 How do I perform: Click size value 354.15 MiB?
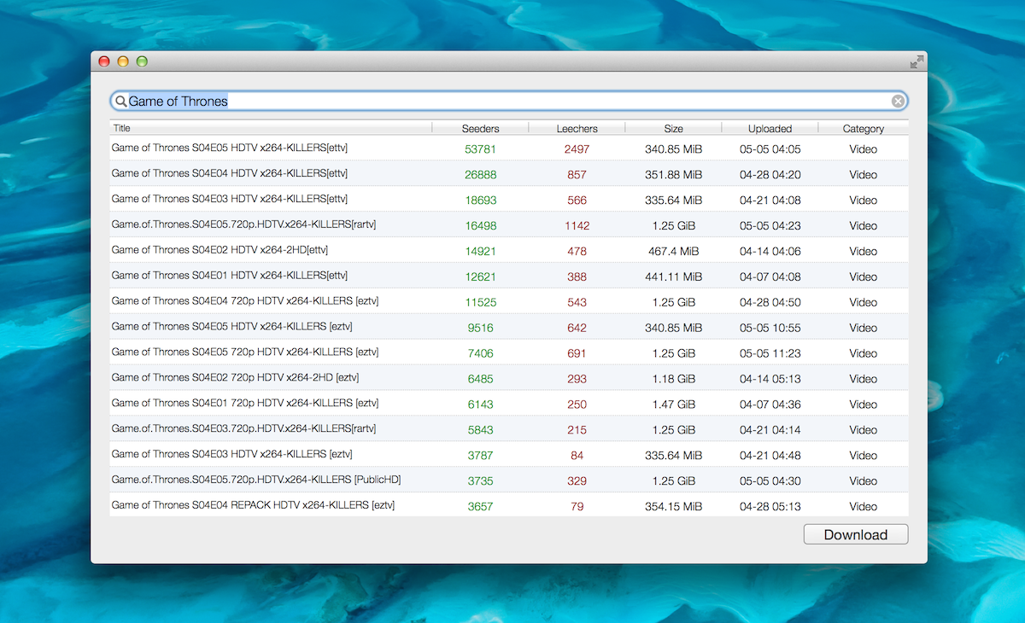click(x=674, y=507)
